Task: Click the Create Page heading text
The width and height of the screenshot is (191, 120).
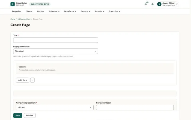Action: click(x=20, y=25)
